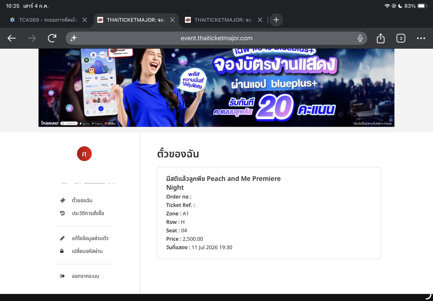Open ตั๋วของฉัน in sidebar
433x301 pixels.
click(x=82, y=200)
